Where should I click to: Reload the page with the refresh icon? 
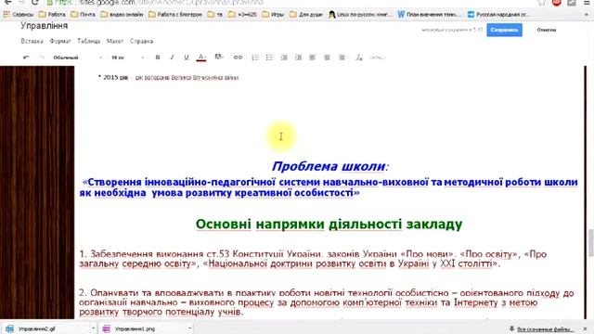click(35, 2)
